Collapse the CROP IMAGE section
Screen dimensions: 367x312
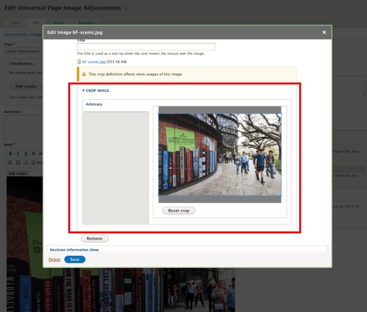click(95, 91)
